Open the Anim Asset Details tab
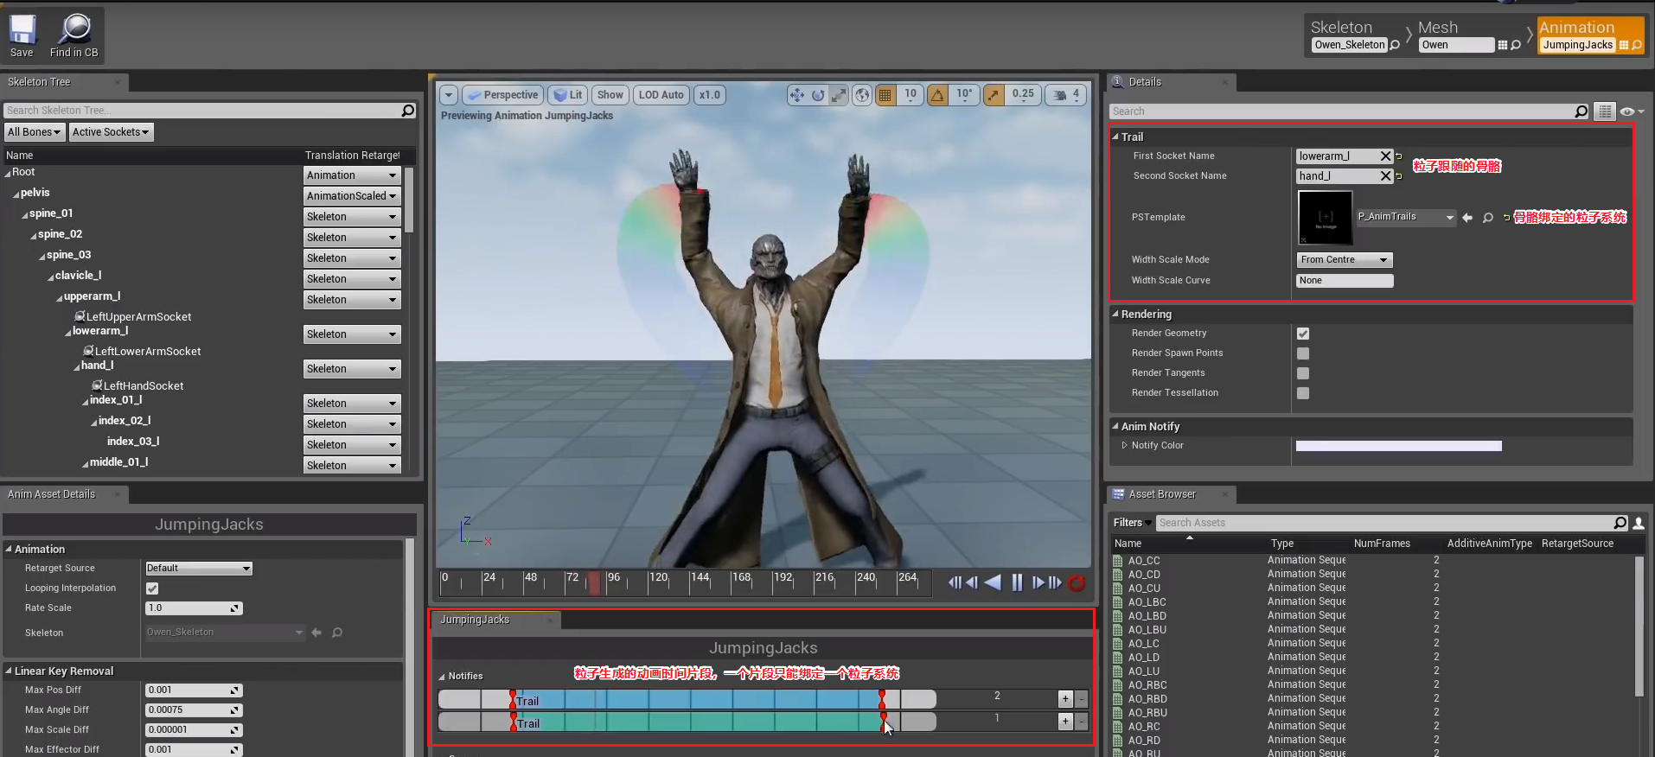The width and height of the screenshot is (1655, 757). click(52, 494)
